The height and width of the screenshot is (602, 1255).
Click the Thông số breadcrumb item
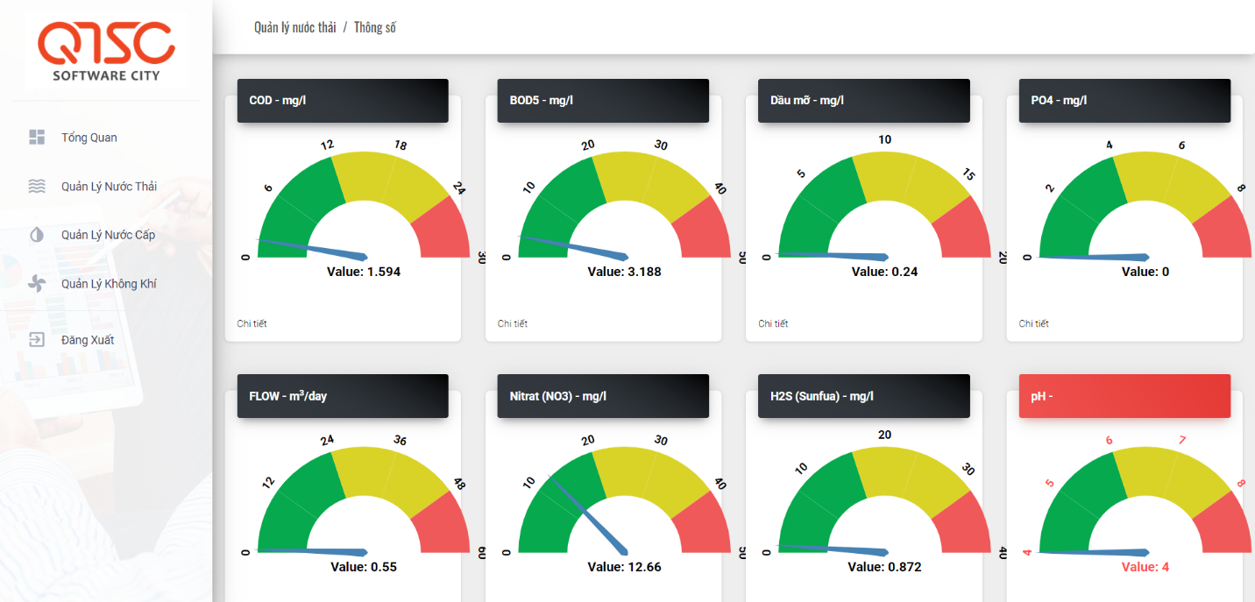pyautogui.click(x=375, y=27)
